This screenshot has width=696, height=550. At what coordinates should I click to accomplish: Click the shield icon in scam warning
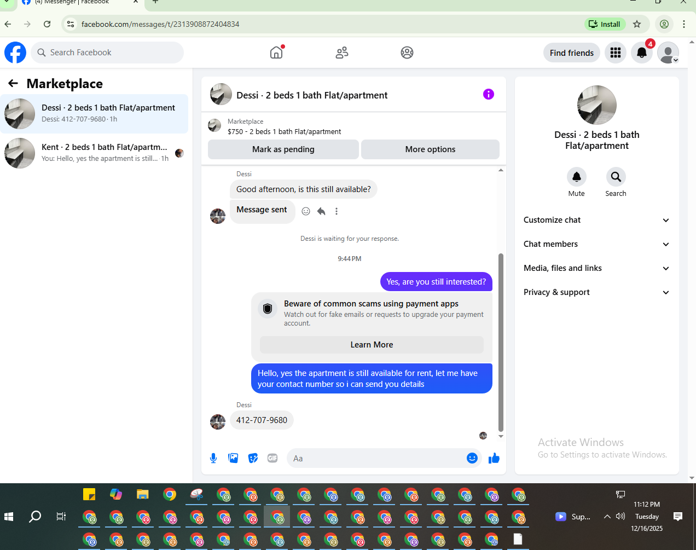pyautogui.click(x=268, y=309)
